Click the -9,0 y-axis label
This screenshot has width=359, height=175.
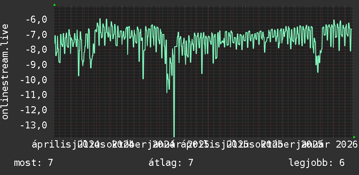[36, 65]
